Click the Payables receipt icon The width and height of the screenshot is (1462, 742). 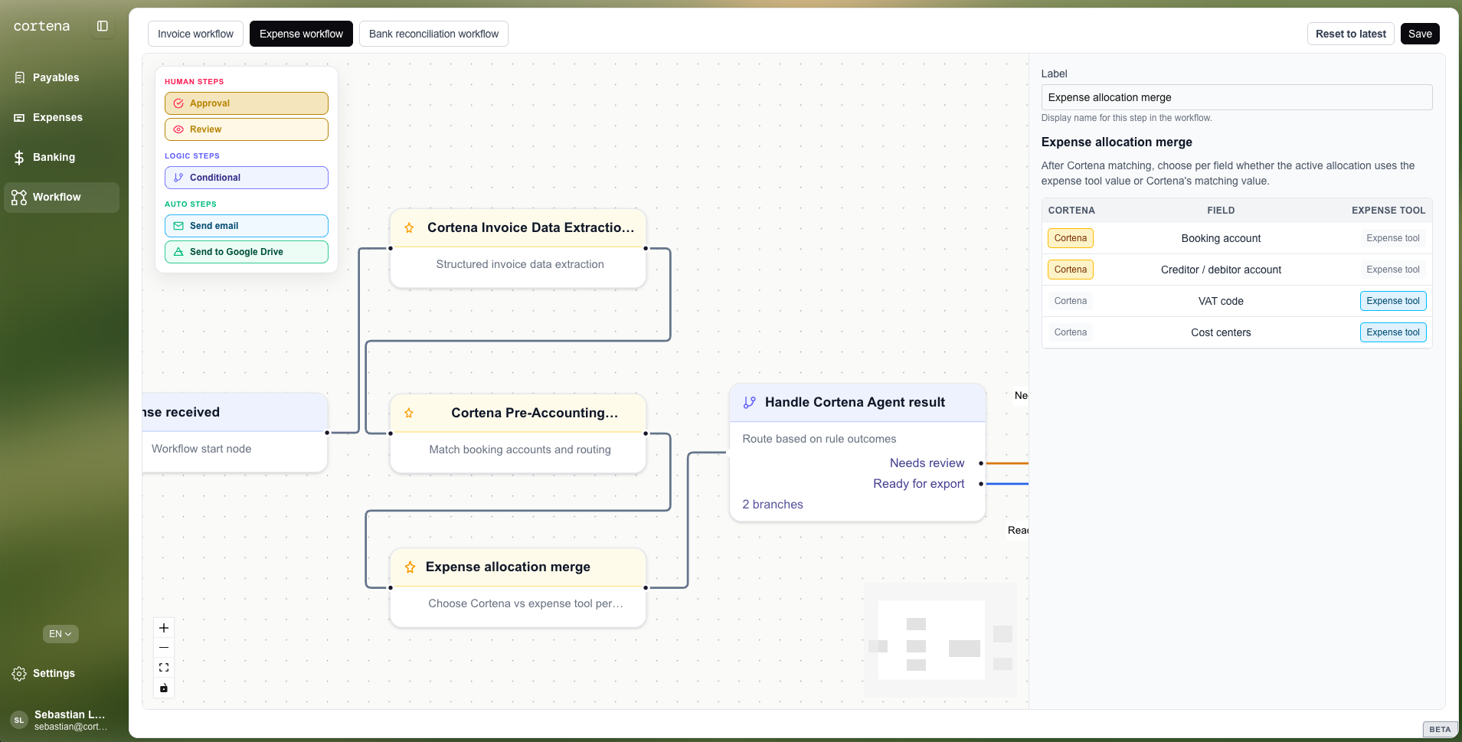click(20, 77)
